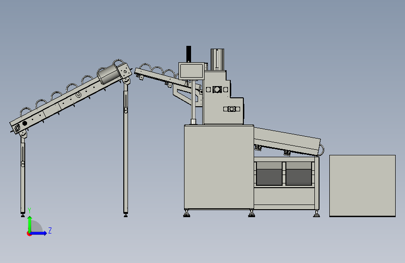The width and height of the screenshot is (405, 263).
Task: Select the sloped output chute
Action: point(287,141)
